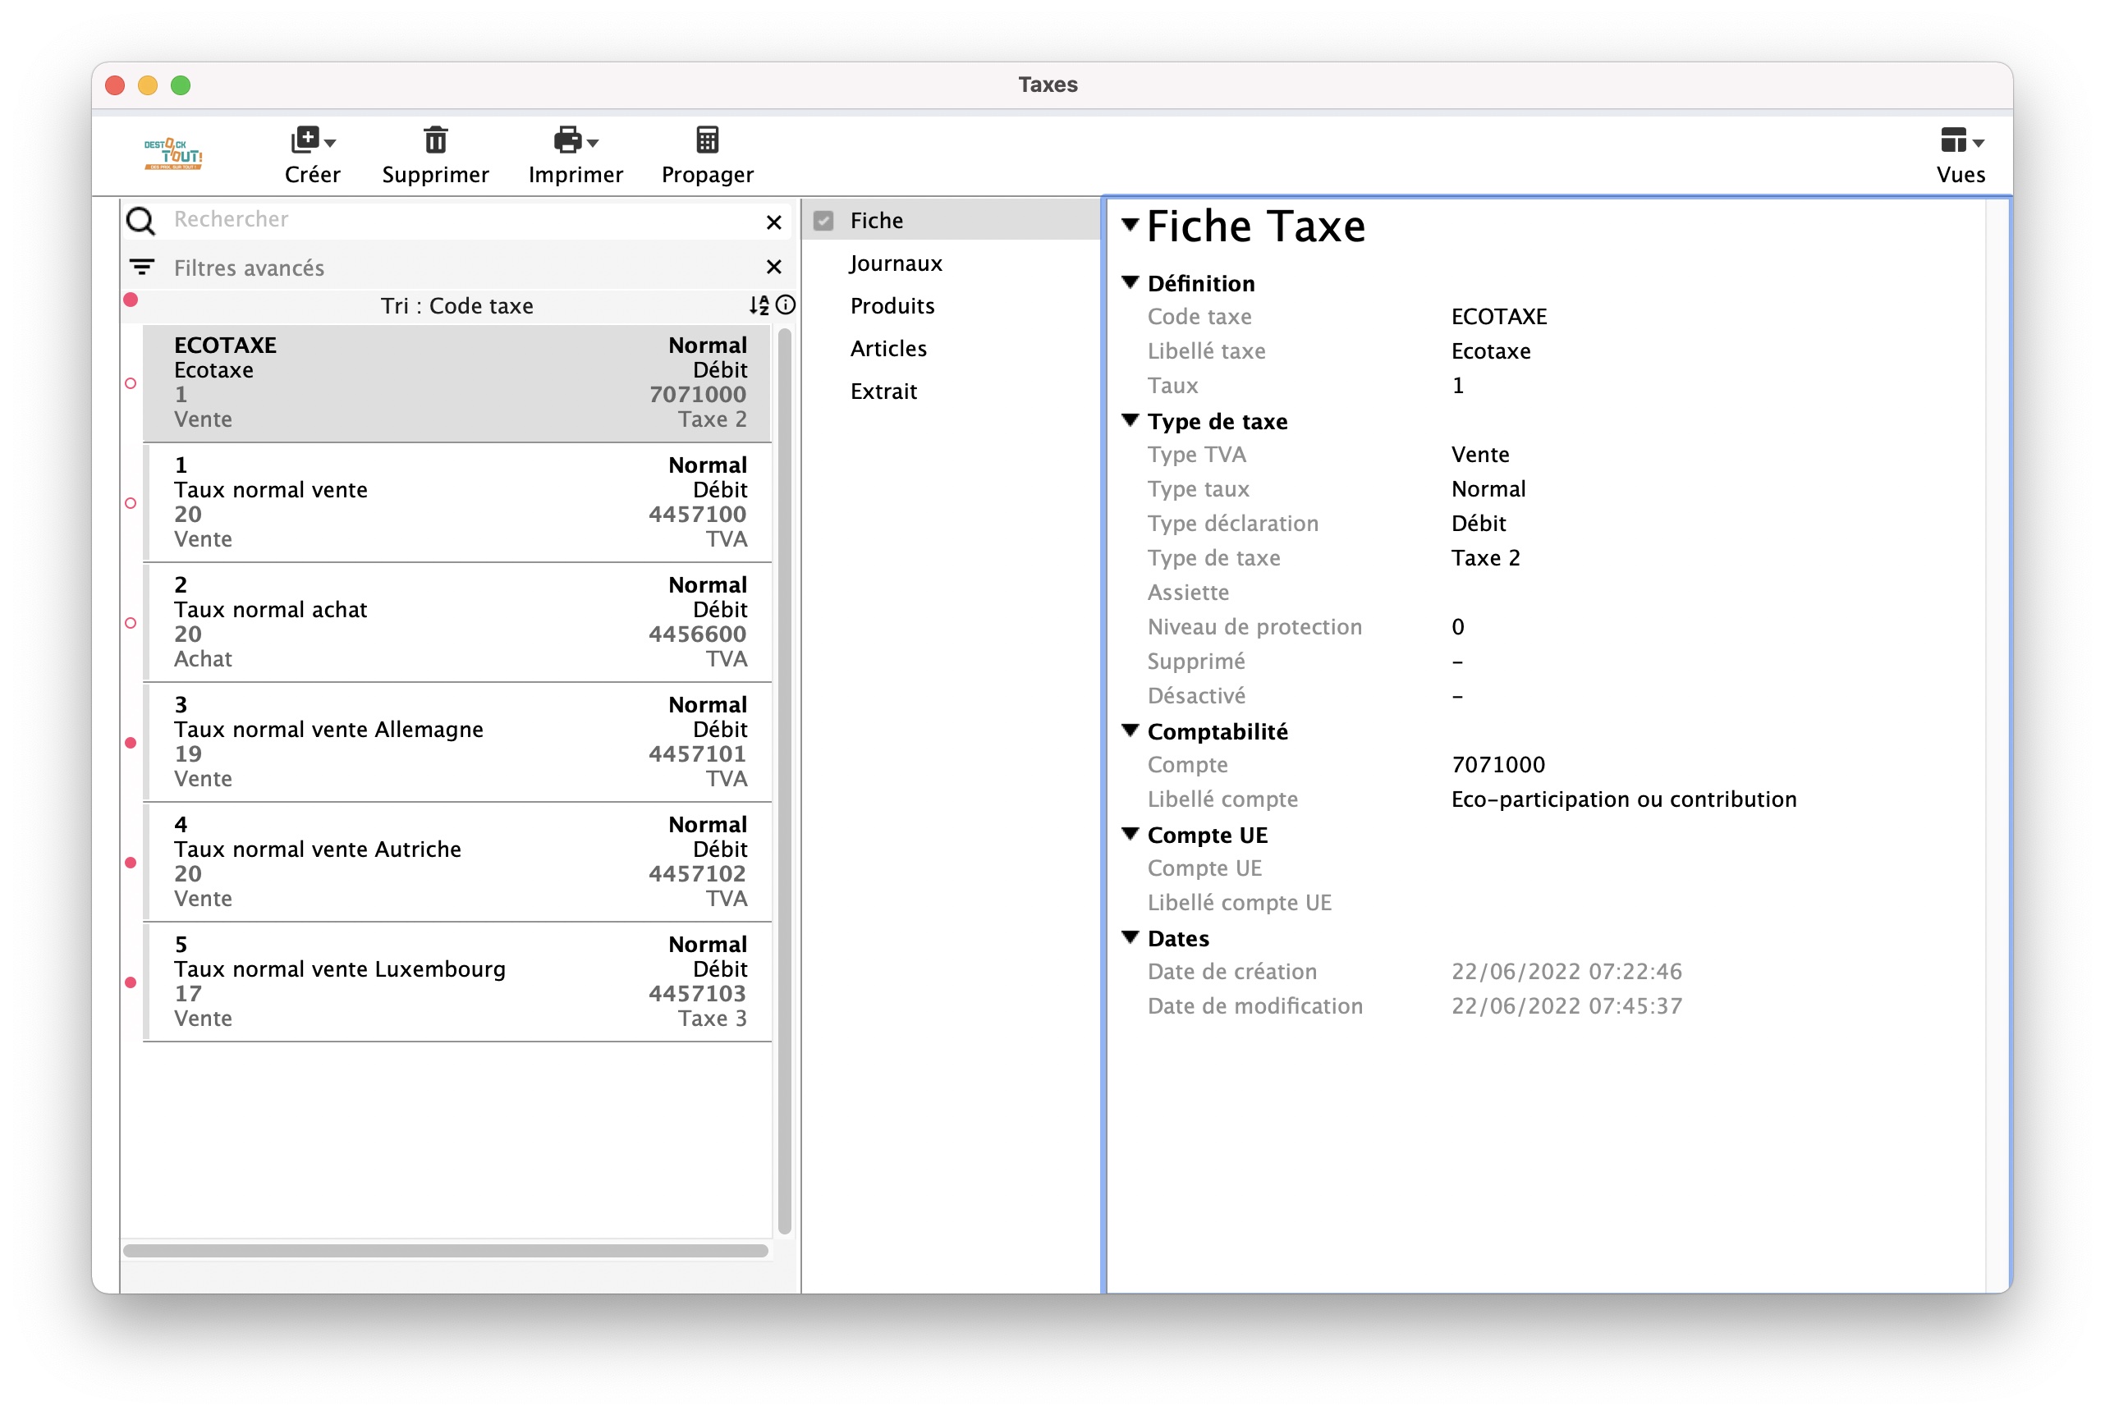Viewport: 2105px width, 1415px height.
Task: Toggle the Autriche row red dot
Action: (x=131, y=863)
